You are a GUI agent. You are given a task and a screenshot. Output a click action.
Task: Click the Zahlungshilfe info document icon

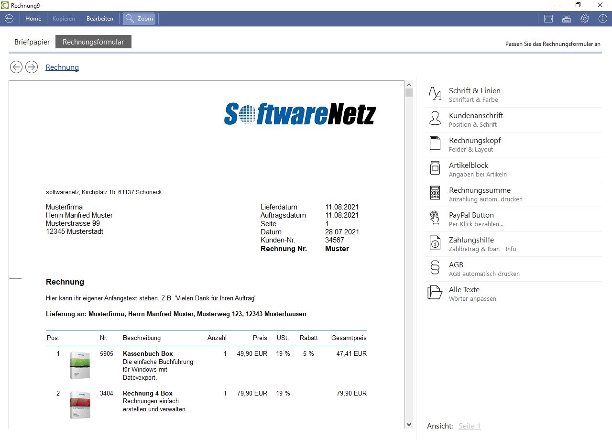pyautogui.click(x=435, y=243)
